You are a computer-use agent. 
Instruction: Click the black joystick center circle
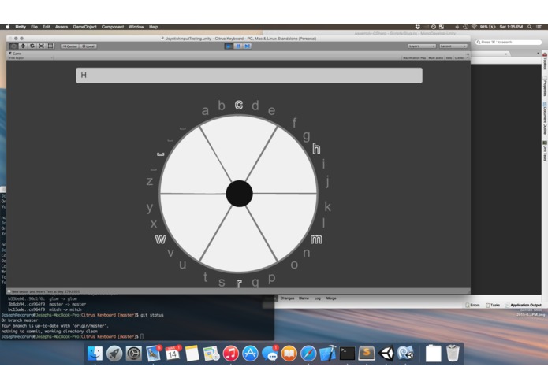click(x=240, y=194)
